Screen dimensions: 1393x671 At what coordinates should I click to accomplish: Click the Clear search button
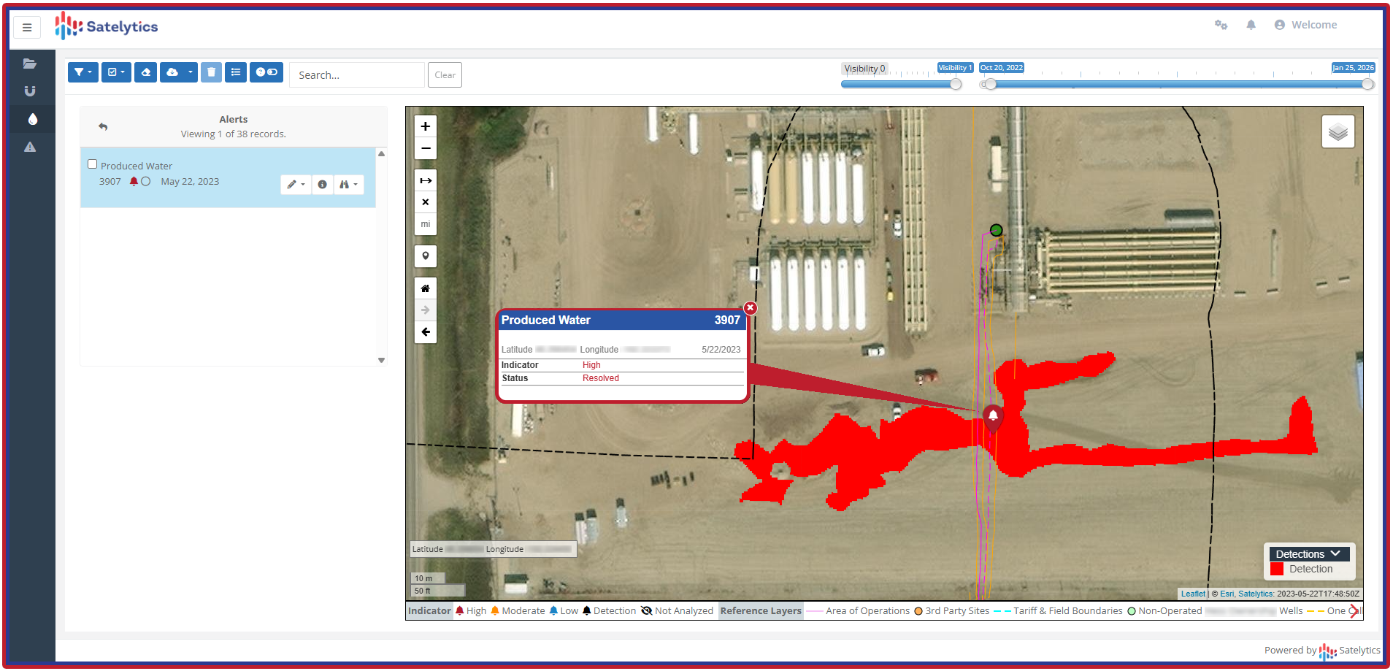pos(445,75)
